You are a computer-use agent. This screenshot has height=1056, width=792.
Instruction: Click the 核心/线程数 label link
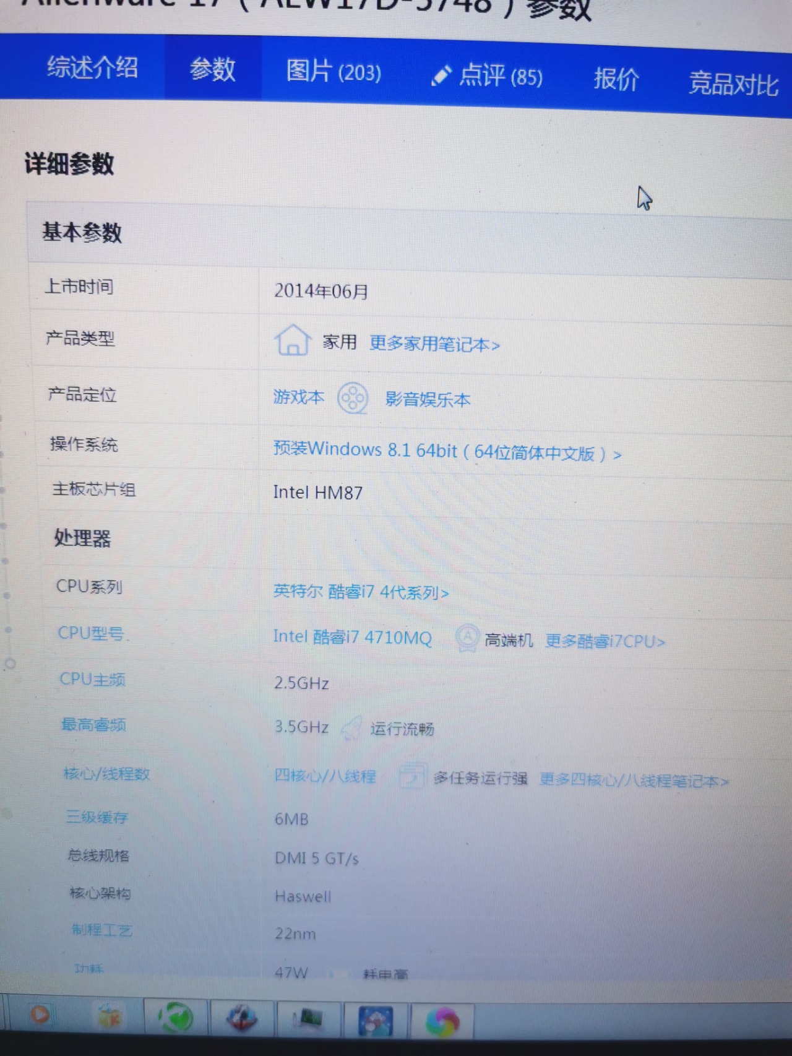[106, 774]
